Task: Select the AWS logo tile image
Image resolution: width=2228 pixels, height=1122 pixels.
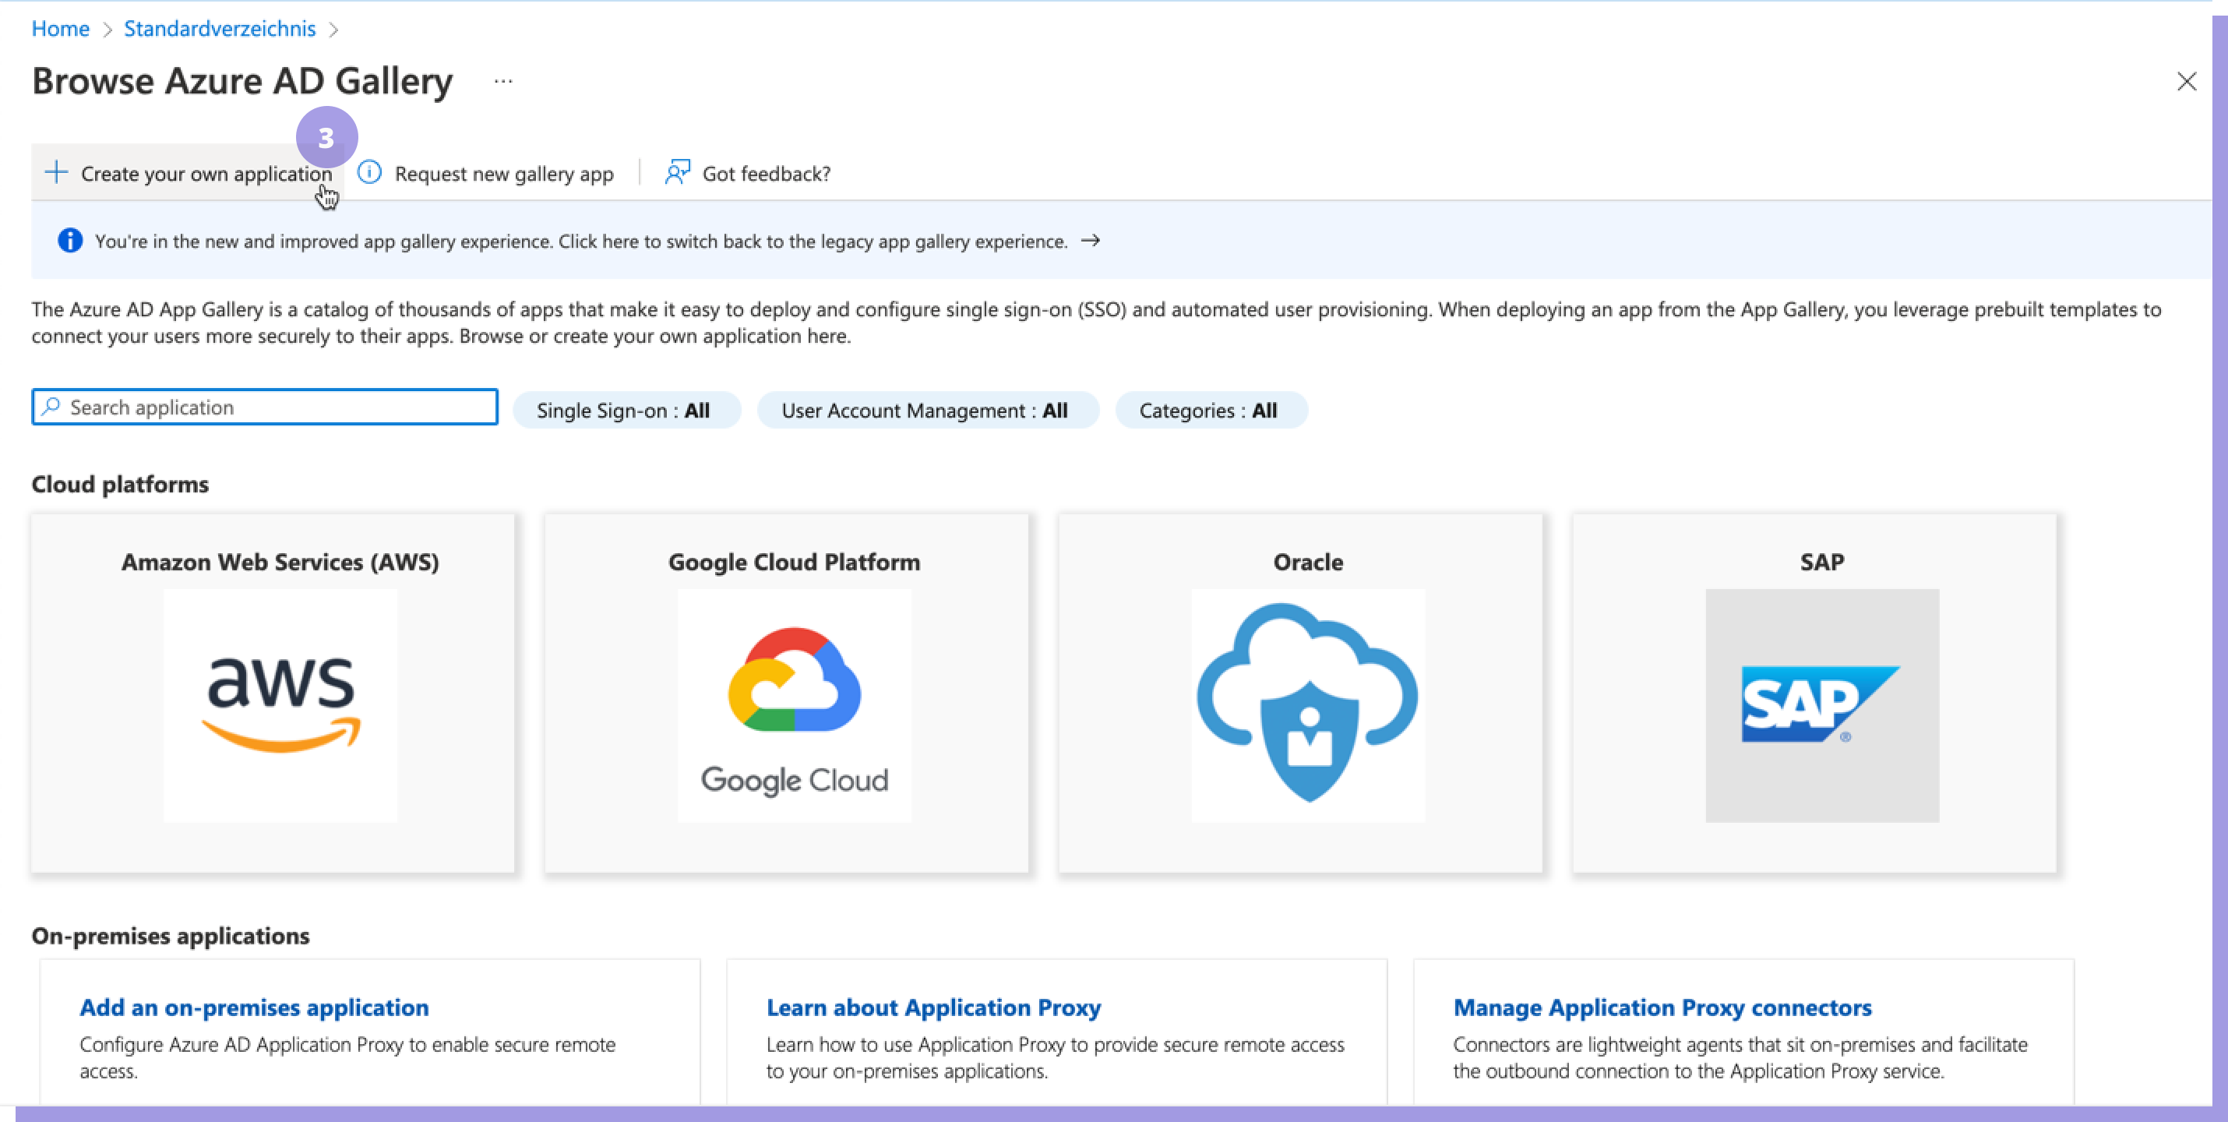Action: point(280,705)
